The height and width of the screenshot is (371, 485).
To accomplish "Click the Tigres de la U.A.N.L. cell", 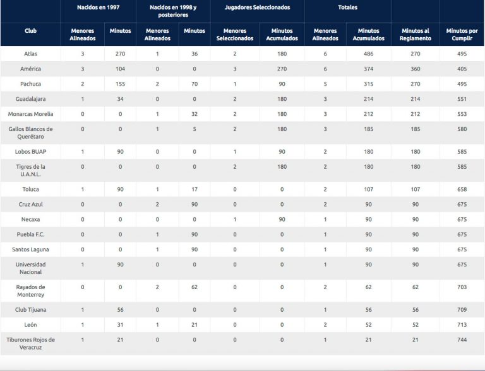I will [30, 171].
